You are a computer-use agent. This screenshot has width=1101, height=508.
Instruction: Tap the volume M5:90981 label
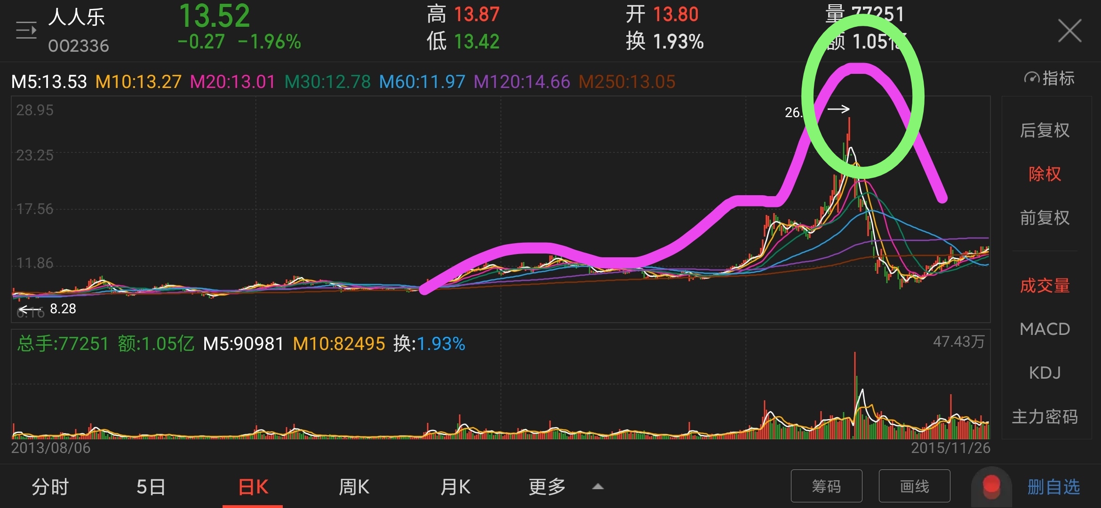pos(243,343)
